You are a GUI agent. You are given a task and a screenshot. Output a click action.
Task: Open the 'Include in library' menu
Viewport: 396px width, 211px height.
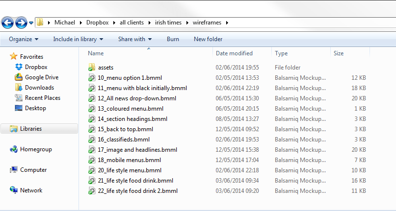pyautogui.click(x=78, y=39)
